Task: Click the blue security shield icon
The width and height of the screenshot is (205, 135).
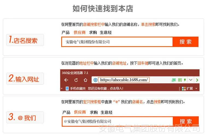Action: pyautogui.click(x=96, y=80)
